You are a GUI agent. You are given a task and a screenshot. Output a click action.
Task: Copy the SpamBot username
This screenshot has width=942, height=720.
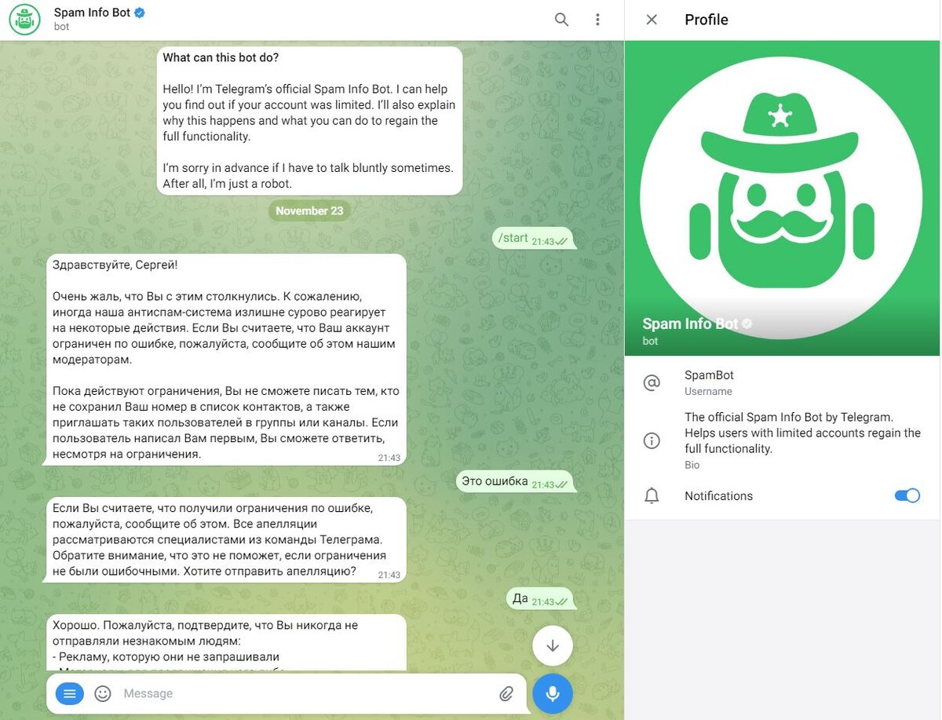point(709,375)
